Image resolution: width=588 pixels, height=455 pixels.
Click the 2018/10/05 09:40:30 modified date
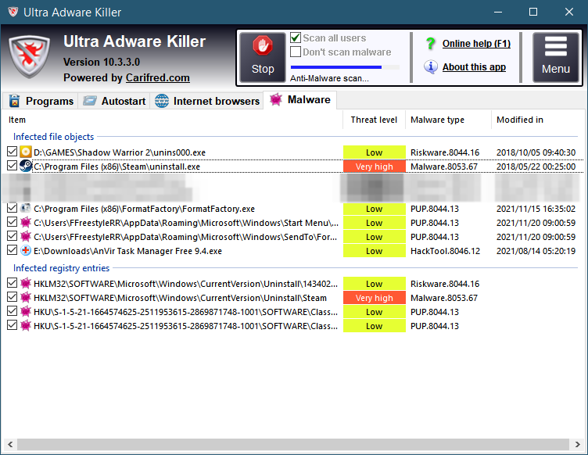[536, 152]
